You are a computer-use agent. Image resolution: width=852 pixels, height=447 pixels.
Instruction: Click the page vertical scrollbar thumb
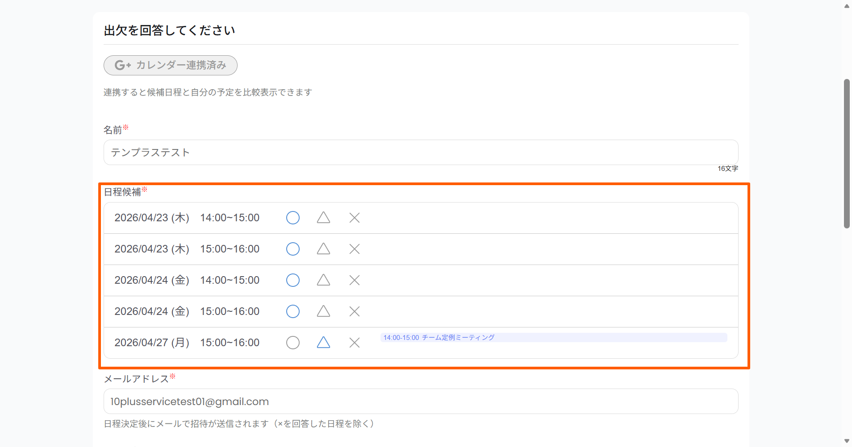846,154
